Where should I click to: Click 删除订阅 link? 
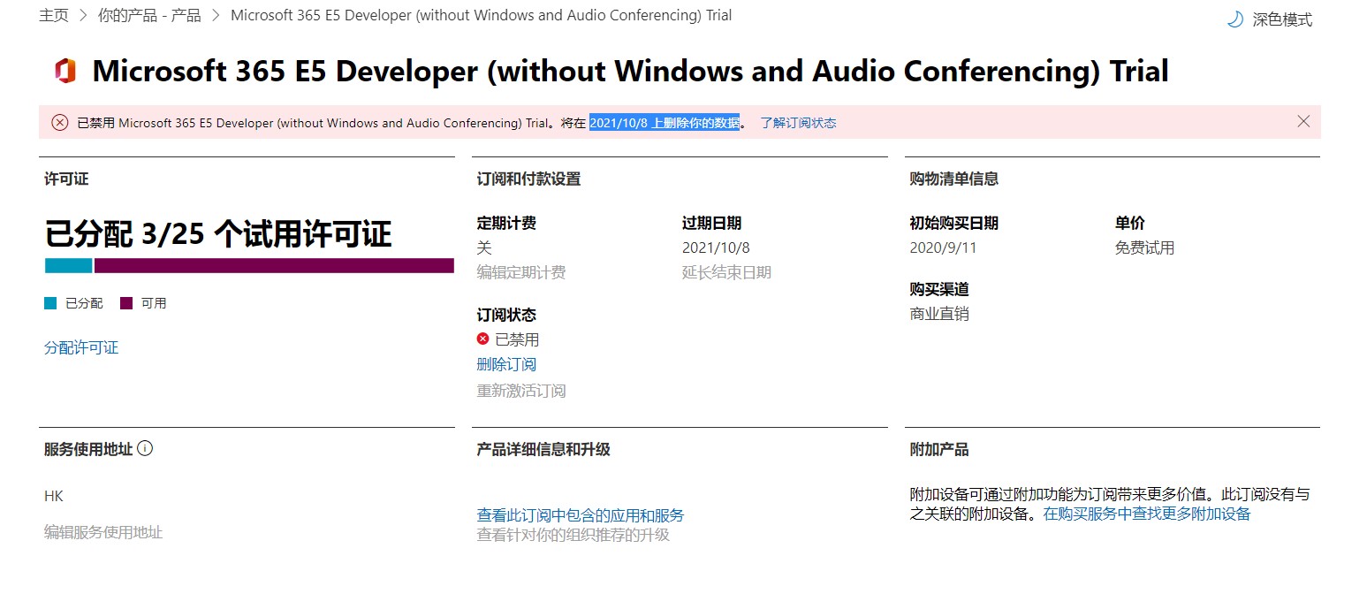(506, 364)
